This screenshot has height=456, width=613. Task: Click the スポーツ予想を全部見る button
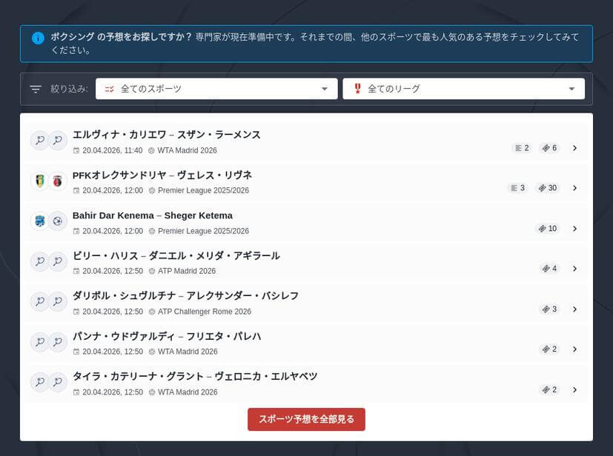(x=306, y=419)
